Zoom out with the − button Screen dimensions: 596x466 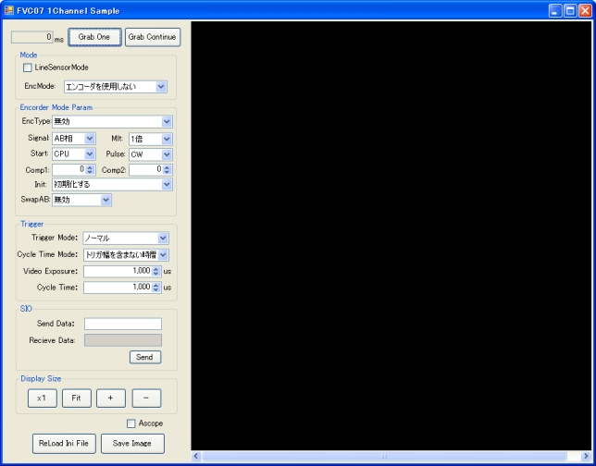pyautogui.click(x=147, y=398)
